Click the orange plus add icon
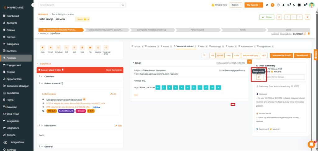 click(273, 5)
